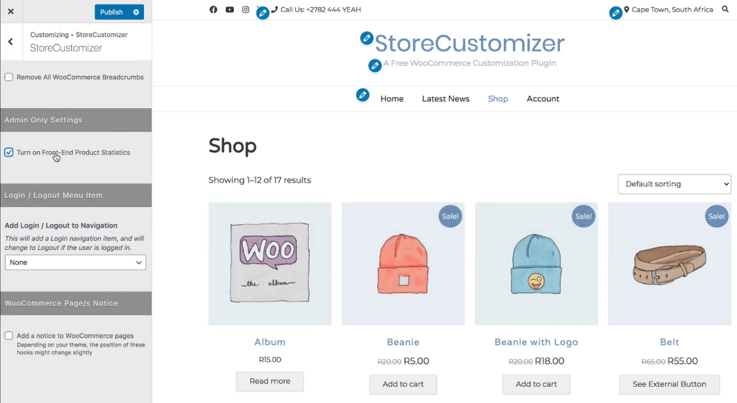Click the pencil icon beside the navigation menu
Viewport: 737px width, 403px height.
363,95
